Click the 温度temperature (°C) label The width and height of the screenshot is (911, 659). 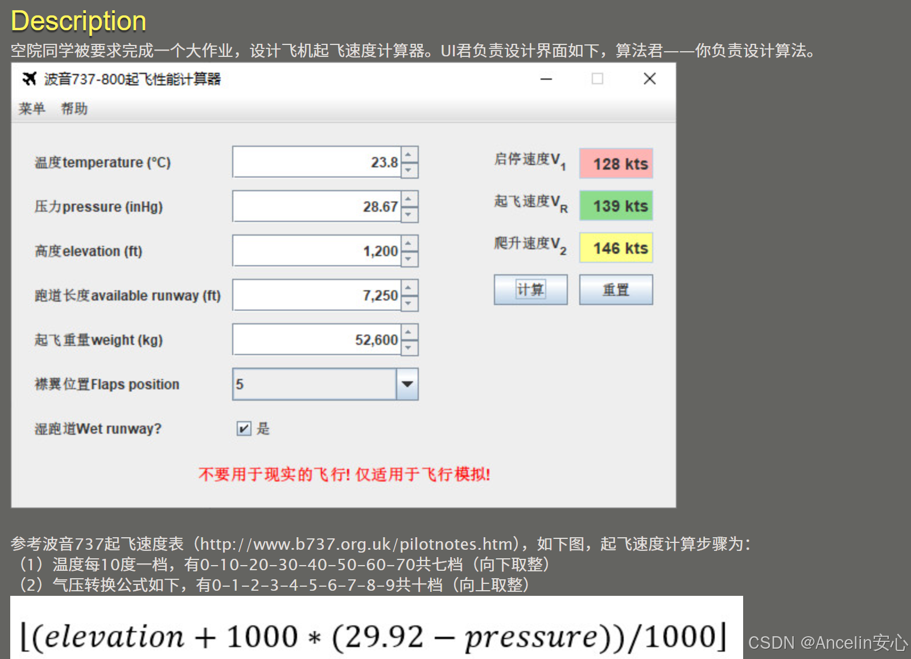click(x=102, y=163)
